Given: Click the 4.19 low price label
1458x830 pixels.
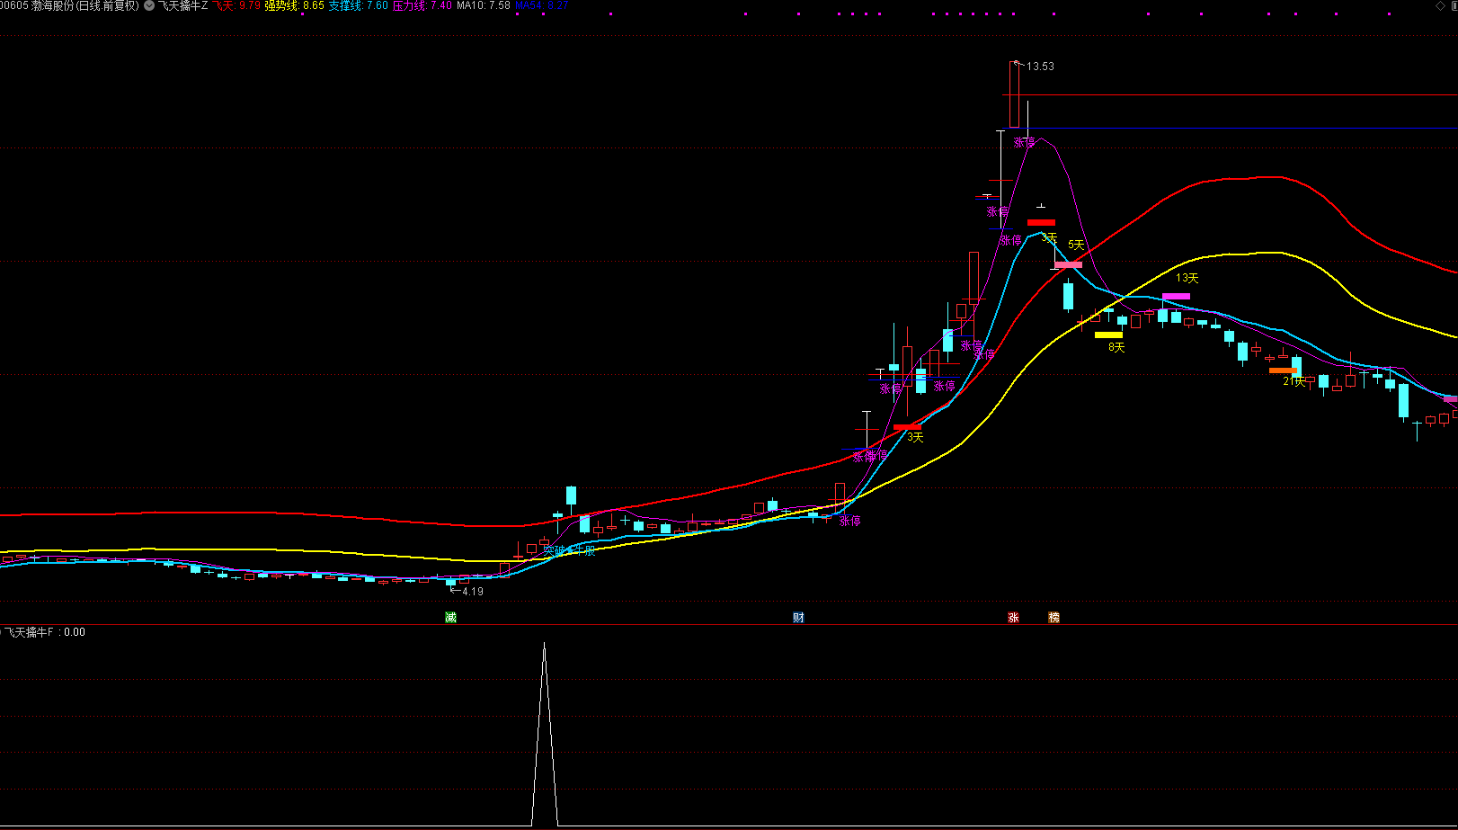Looking at the screenshot, I should pos(472,592).
